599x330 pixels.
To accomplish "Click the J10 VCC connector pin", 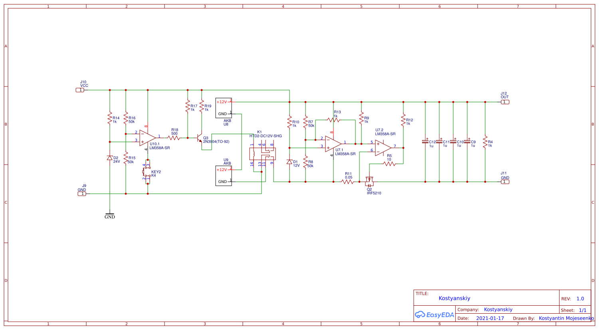I will 80,90.
